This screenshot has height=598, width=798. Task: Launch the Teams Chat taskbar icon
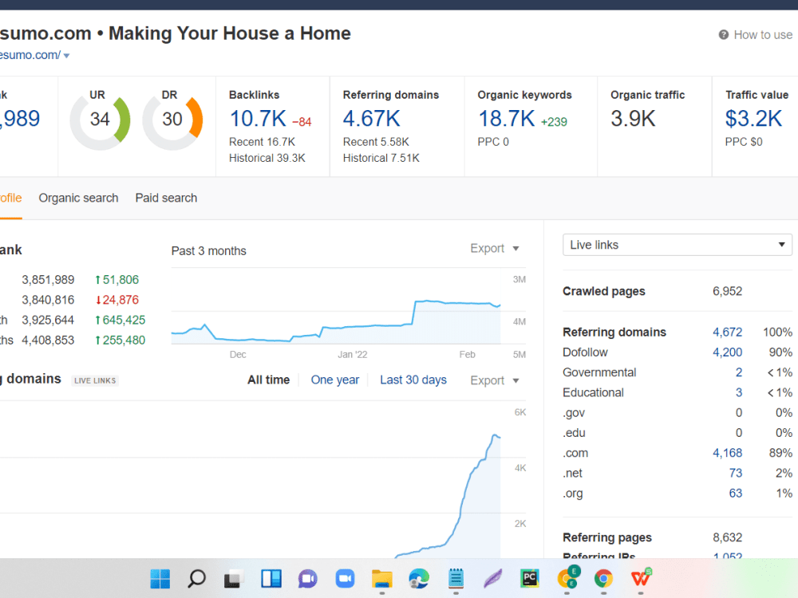click(308, 579)
